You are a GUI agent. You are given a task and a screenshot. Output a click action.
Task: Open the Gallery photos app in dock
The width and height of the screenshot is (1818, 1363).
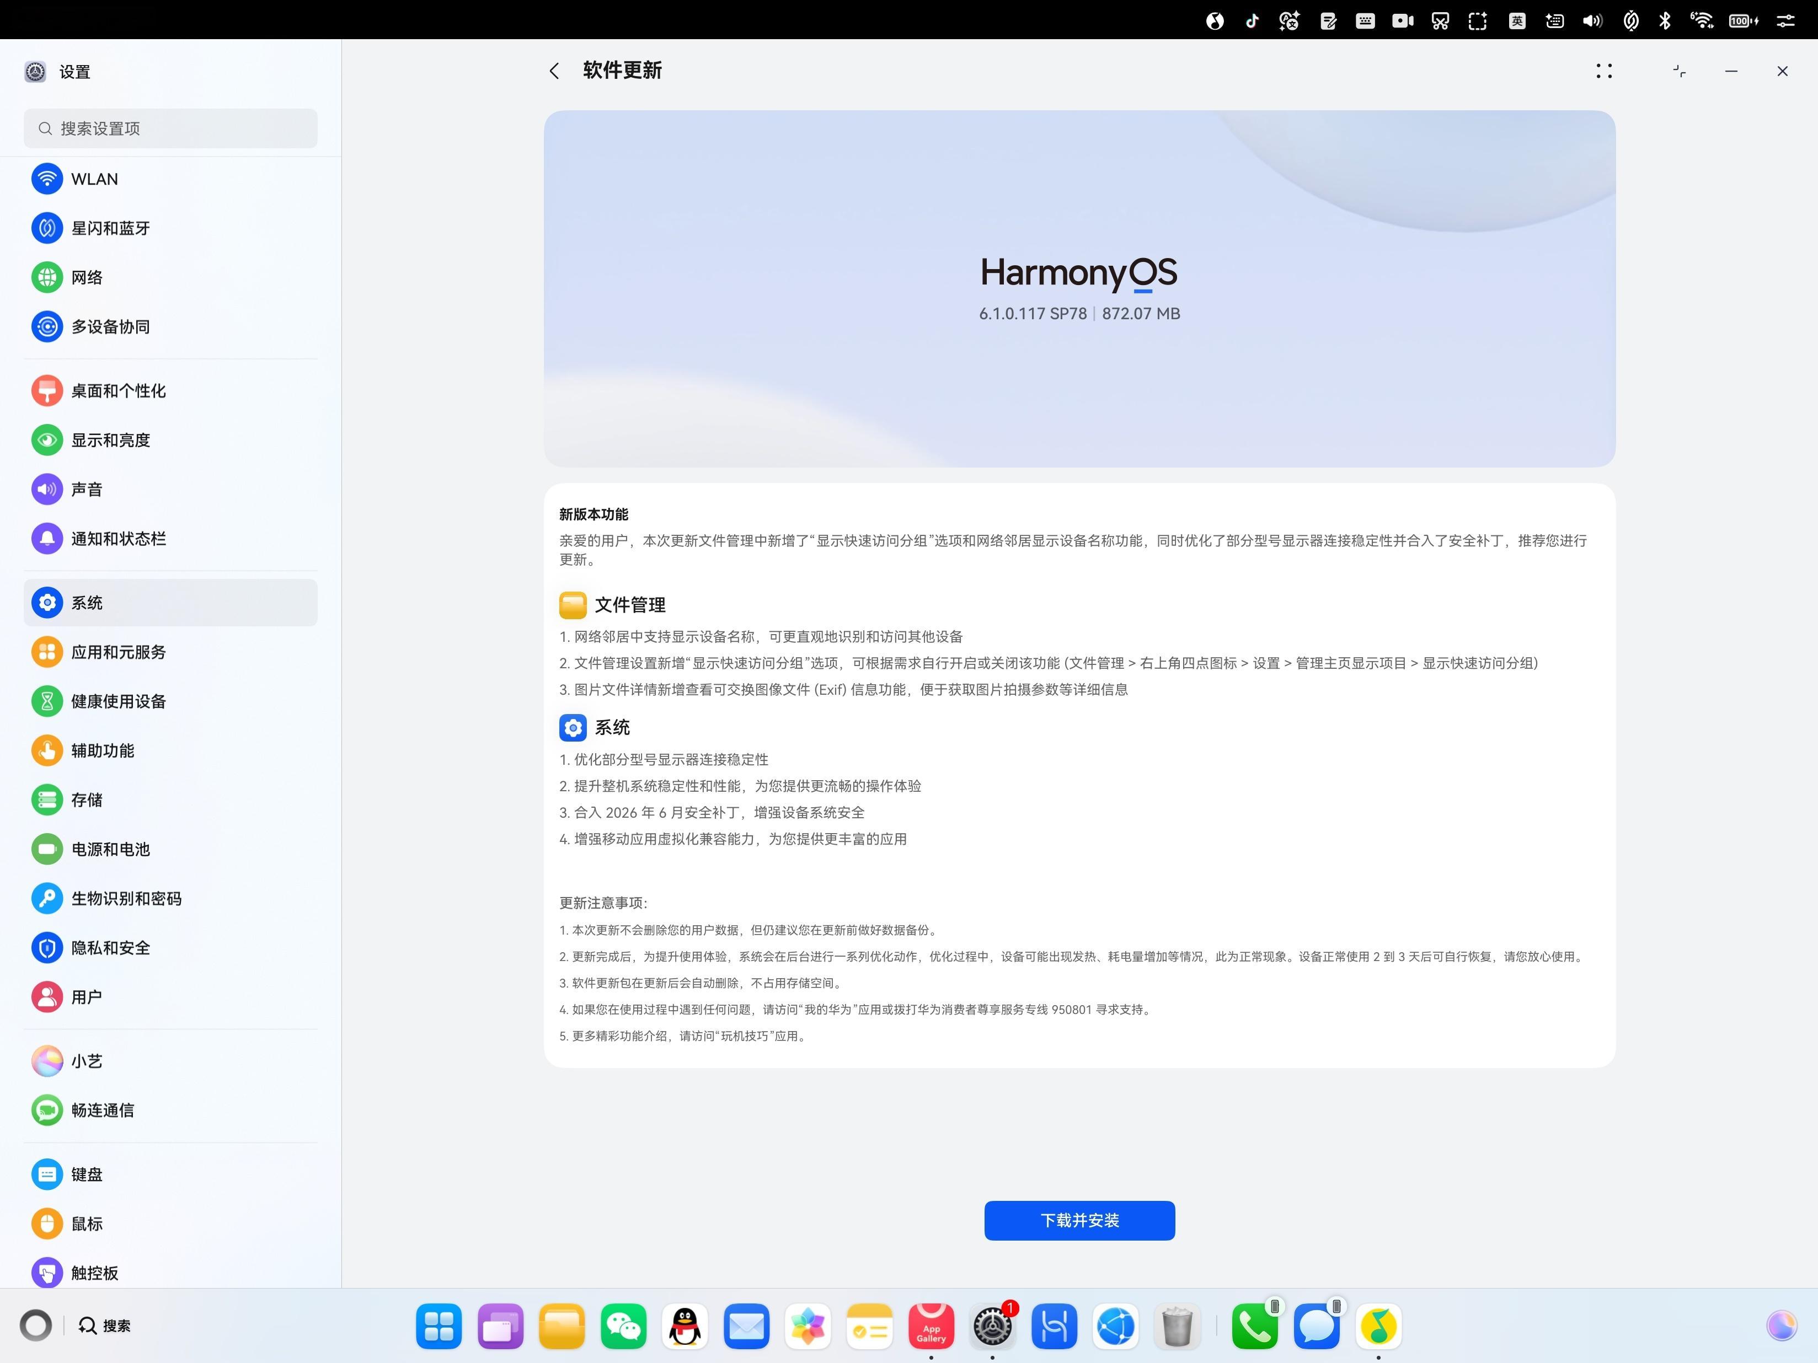click(808, 1326)
